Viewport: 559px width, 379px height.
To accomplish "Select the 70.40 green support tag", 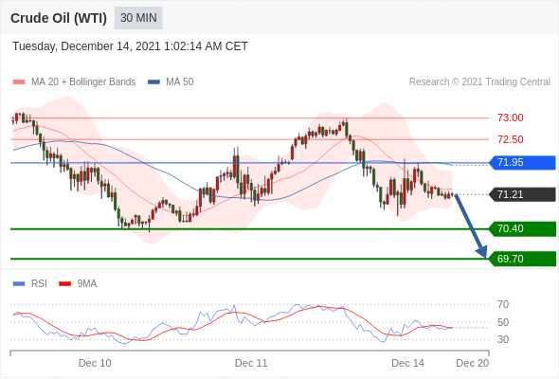I will [x=522, y=228].
